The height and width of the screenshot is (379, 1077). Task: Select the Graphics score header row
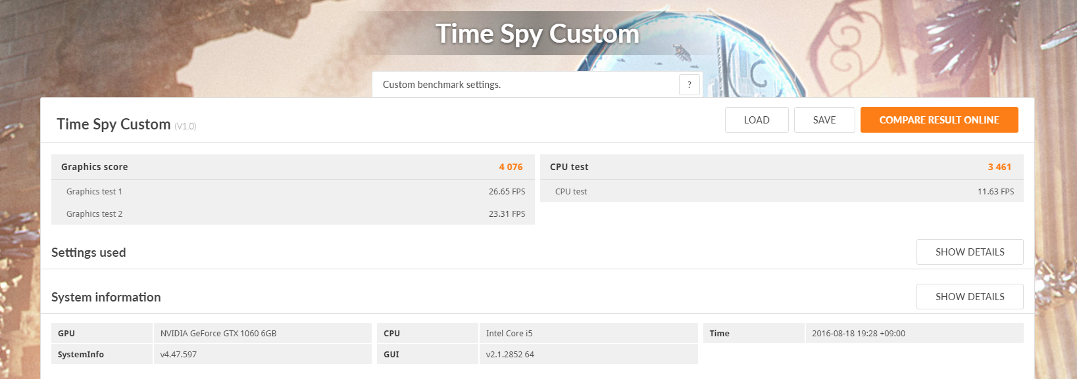pyautogui.click(x=293, y=167)
